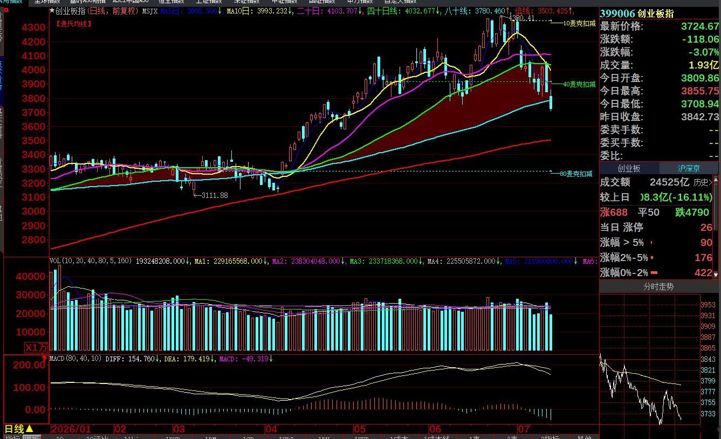The image size is (721, 439).
Task: Click the 成交量 value 1.93亿
Action: [x=703, y=65]
